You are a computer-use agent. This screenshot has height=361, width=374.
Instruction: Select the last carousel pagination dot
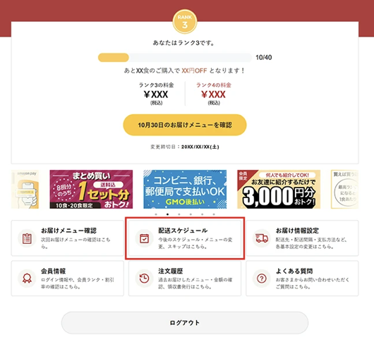click(x=214, y=214)
